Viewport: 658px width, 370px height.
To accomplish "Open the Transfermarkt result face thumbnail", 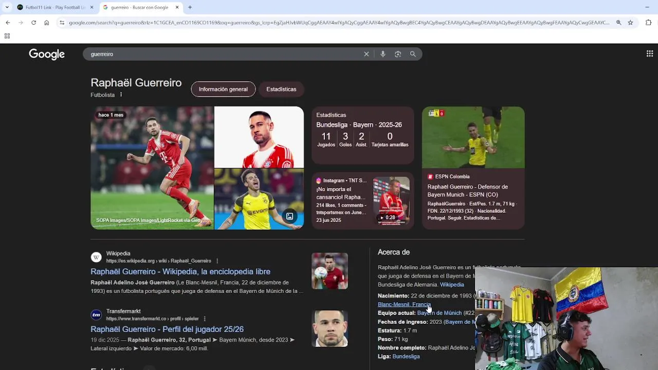I will tap(330, 328).
